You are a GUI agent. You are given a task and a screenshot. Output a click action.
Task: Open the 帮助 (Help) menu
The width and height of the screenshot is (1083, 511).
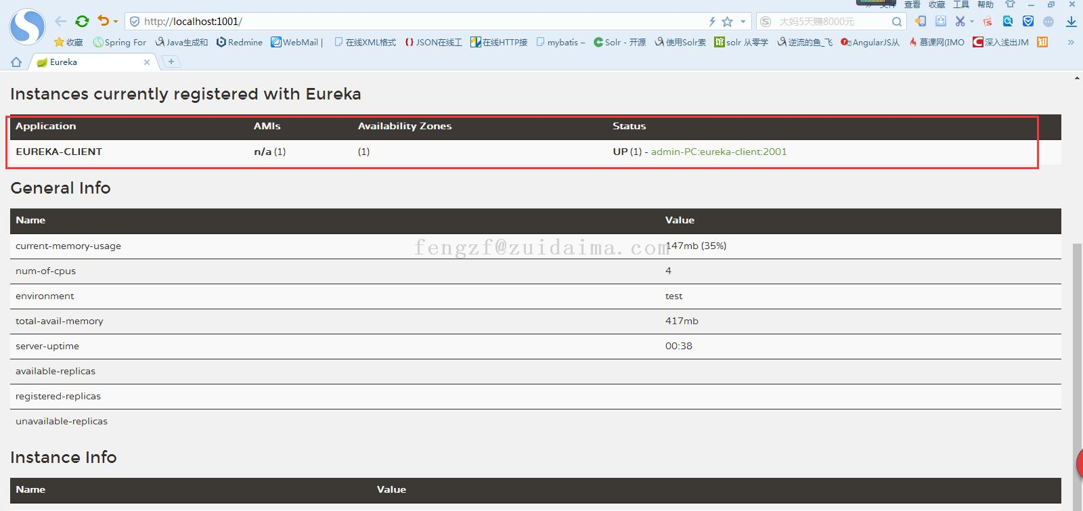pos(986,5)
